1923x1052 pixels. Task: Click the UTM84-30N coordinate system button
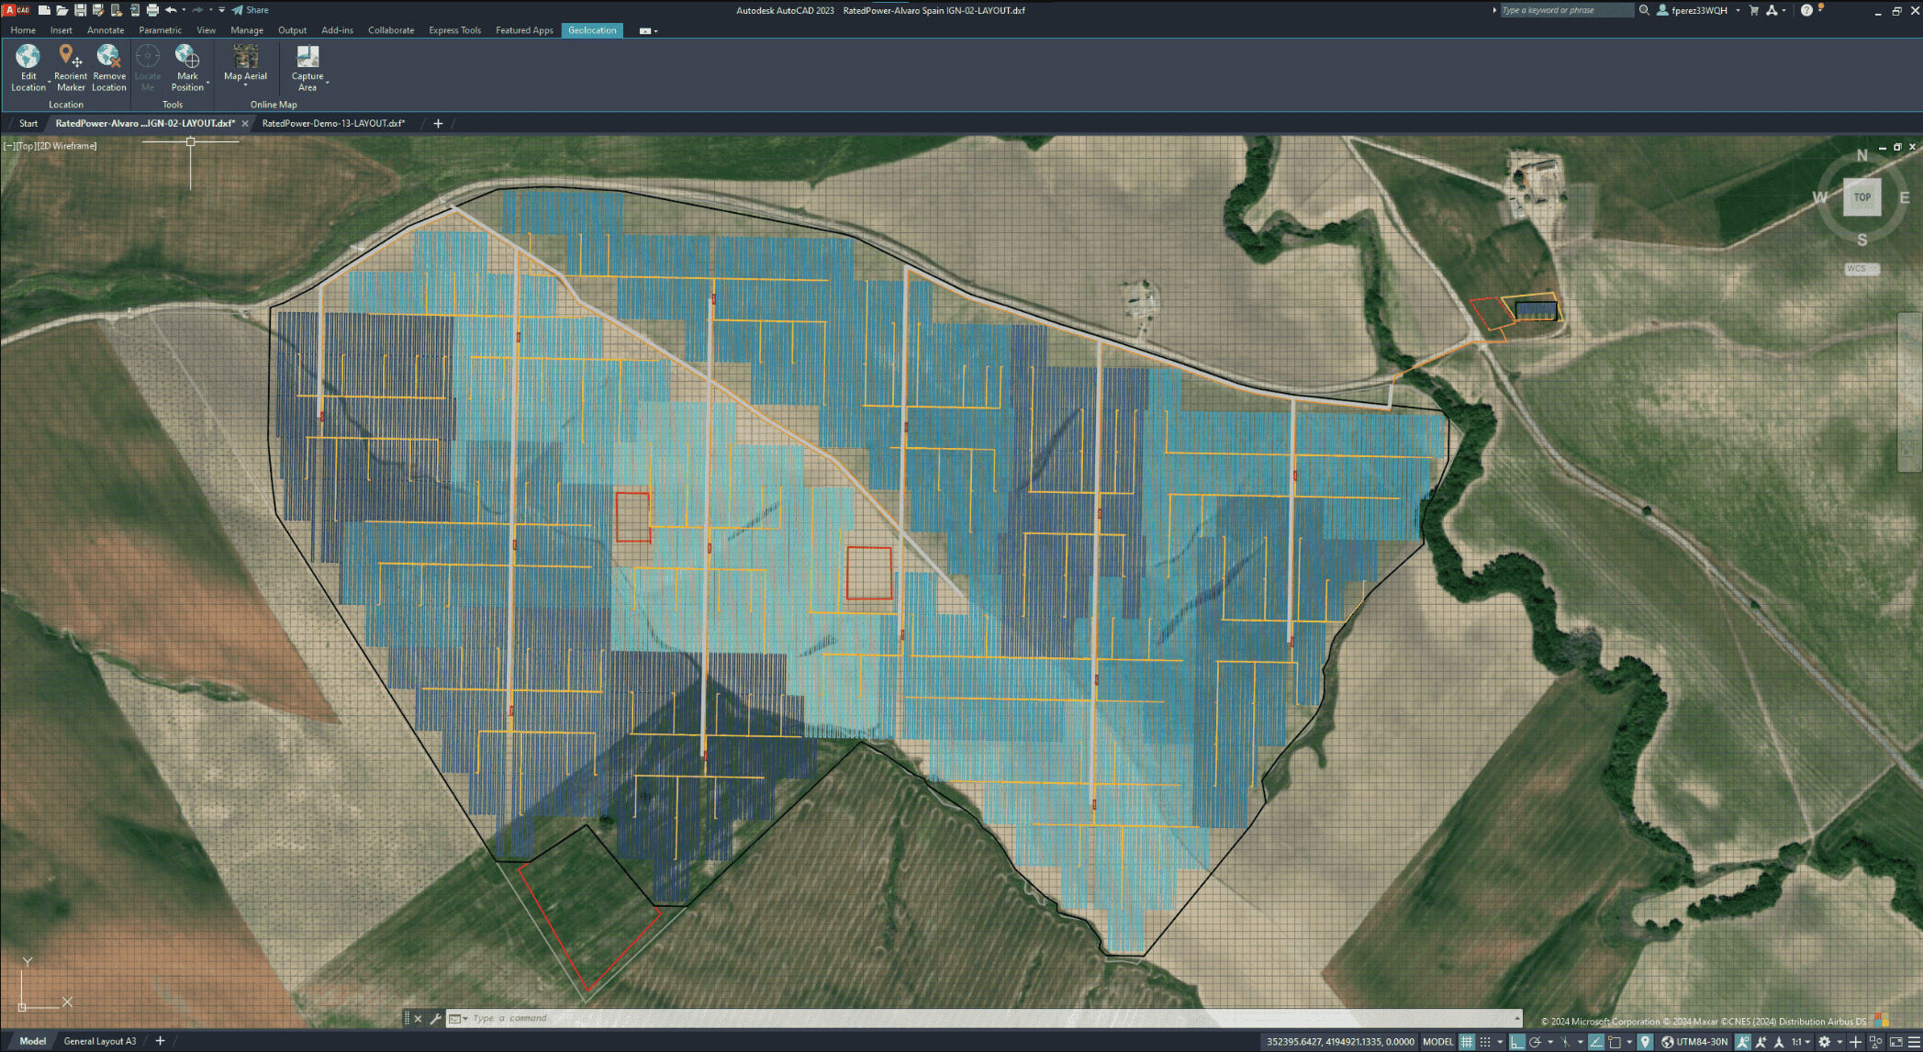tap(1694, 1042)
